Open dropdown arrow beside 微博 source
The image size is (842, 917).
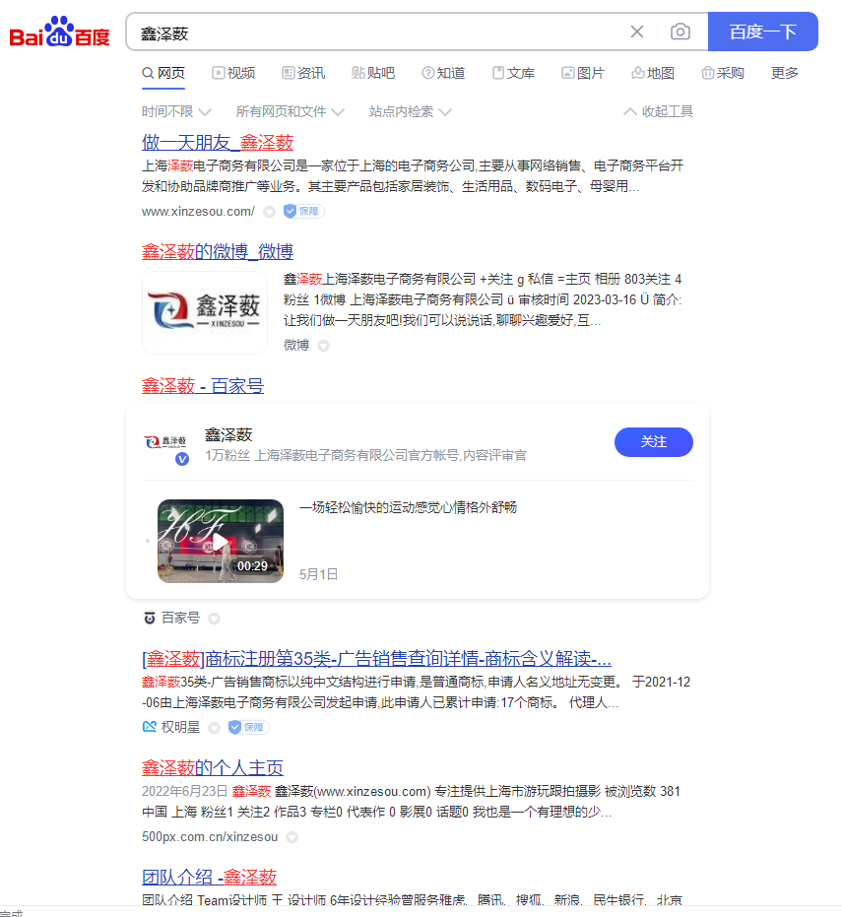click(323, 346)
